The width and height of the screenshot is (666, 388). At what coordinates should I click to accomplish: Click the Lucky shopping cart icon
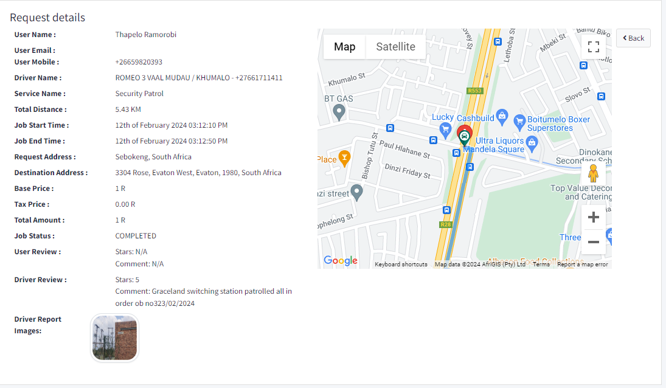445,129
